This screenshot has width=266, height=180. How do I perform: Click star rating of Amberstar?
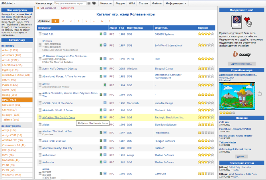205,162
